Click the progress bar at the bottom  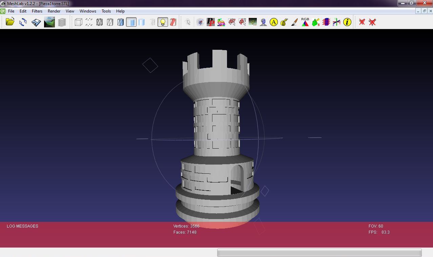coord(319,253)
